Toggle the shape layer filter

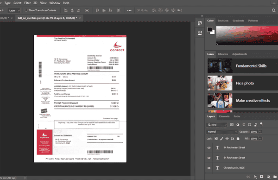point(250,125)
